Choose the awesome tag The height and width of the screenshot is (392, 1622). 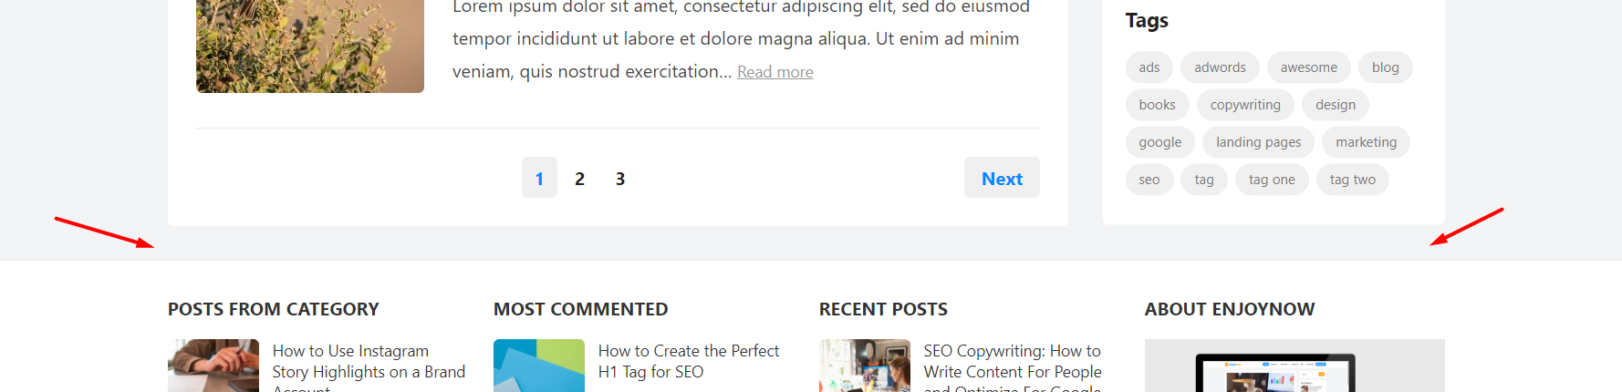click(x=1308, y=67)
